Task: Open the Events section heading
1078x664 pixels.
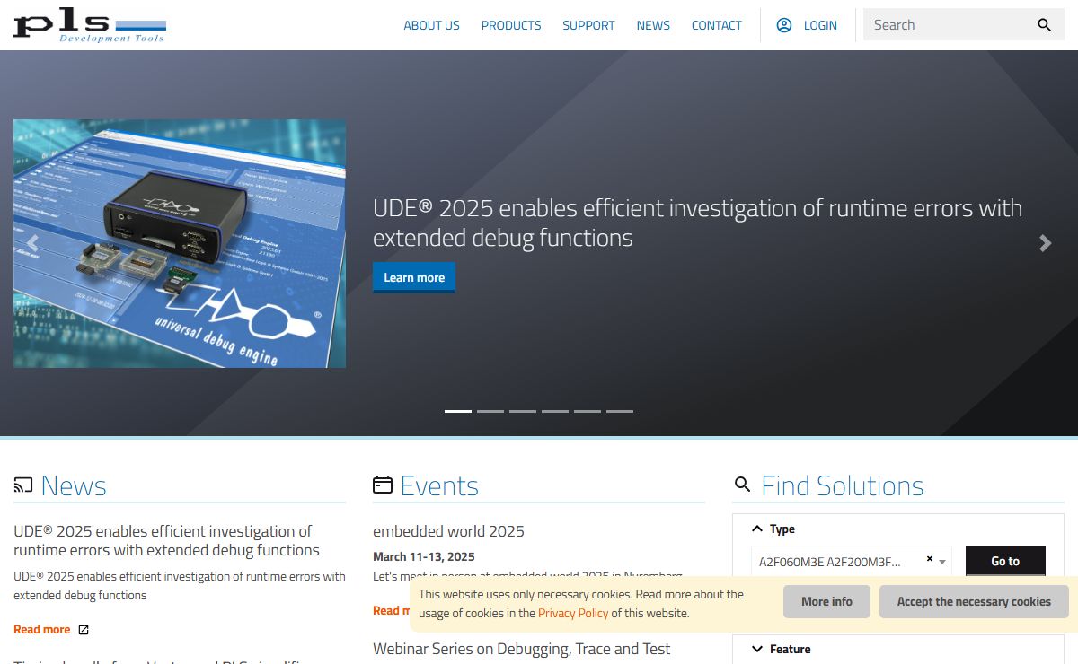Action: 439,485
